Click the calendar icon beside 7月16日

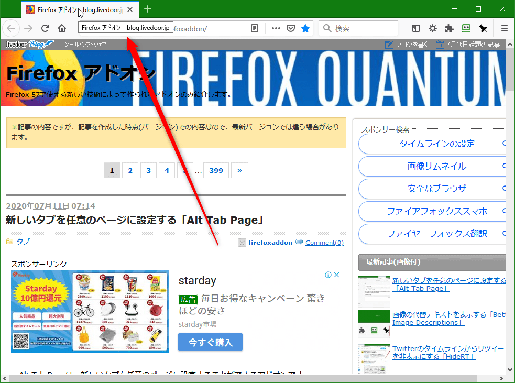[x=440, y=45]
